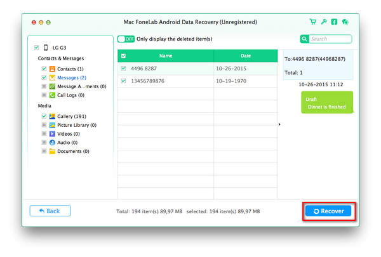Click the Total: 1 preview text
Viewport: 381px width, 257px height.
pyautogui.click(x=293, y=72)
